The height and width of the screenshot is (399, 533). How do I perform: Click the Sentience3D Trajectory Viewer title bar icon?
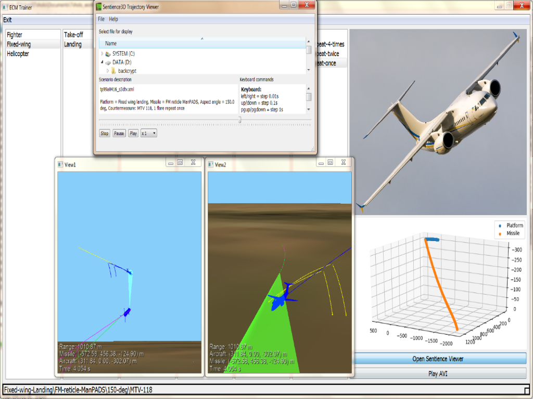pyautogui.click(x=99, y=7)
